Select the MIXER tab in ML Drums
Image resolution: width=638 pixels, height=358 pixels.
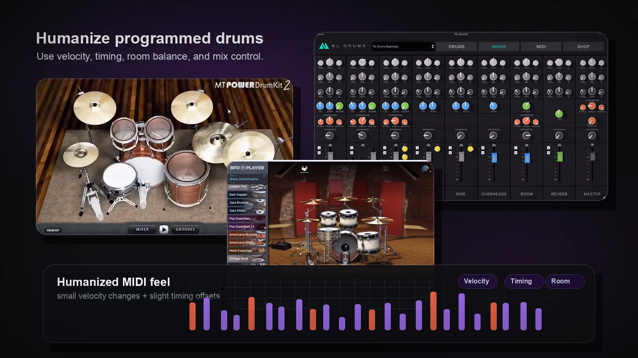click(x=499, y=46)
